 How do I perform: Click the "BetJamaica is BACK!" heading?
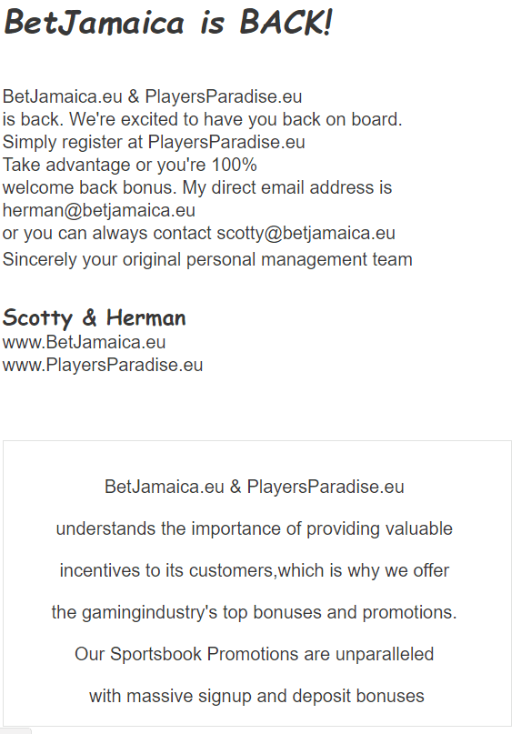point(168,23)
